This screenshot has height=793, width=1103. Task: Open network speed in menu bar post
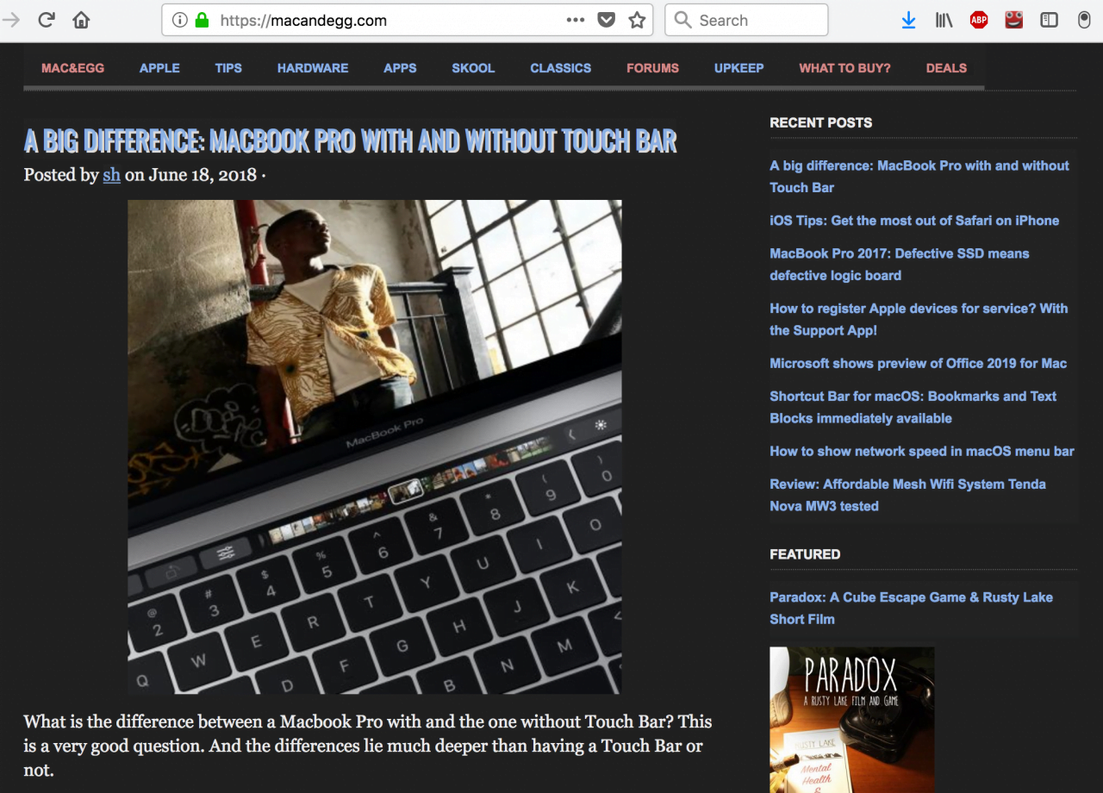pyautogui.click(x=922, y=451)
